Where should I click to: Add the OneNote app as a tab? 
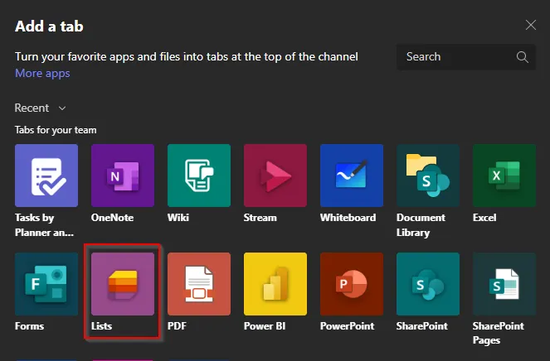click(123, 176)
